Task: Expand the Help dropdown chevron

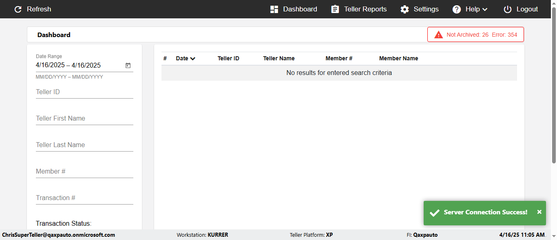Action: coord(485,9)
